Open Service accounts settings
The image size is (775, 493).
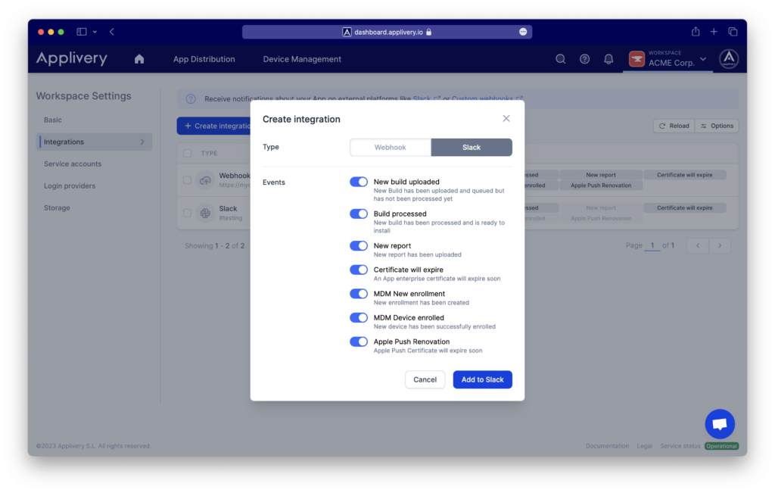pyautogui.click(x=73, y=164)
